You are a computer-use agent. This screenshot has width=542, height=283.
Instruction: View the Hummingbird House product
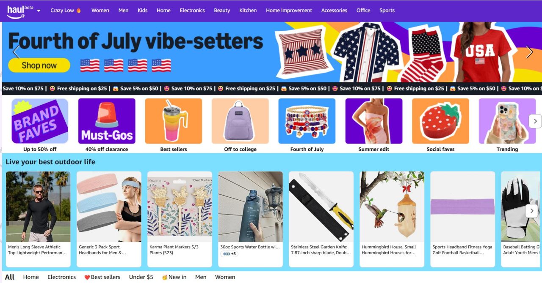[392, 219]
